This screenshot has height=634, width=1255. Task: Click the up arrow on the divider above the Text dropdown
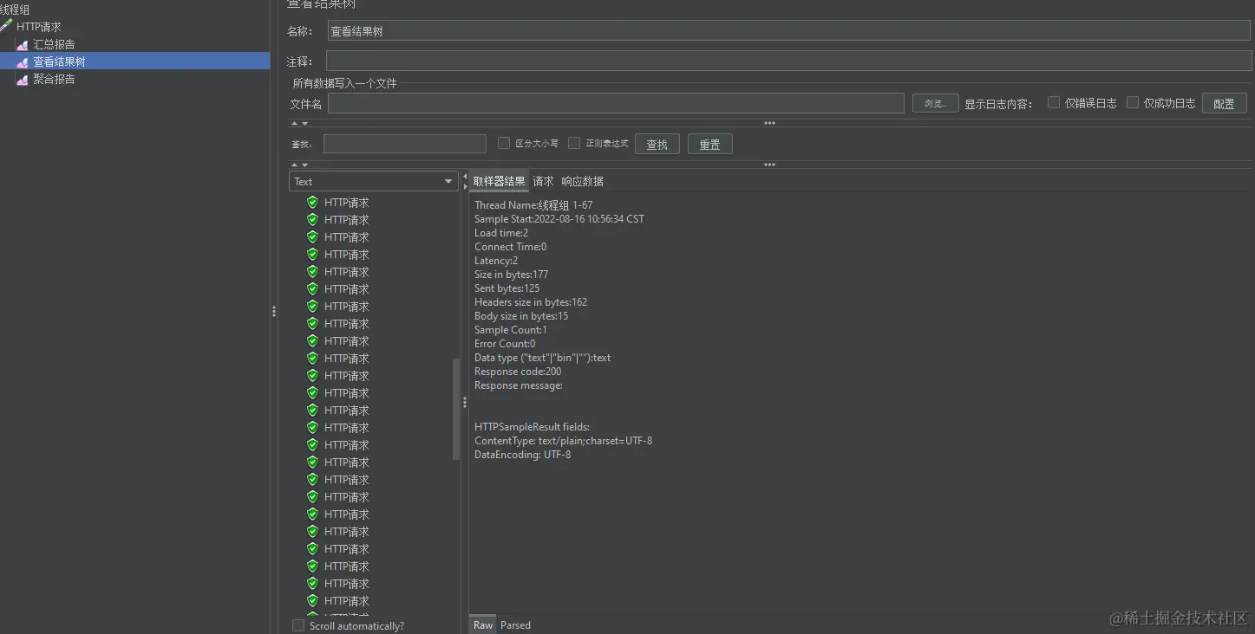click(294, 165)
